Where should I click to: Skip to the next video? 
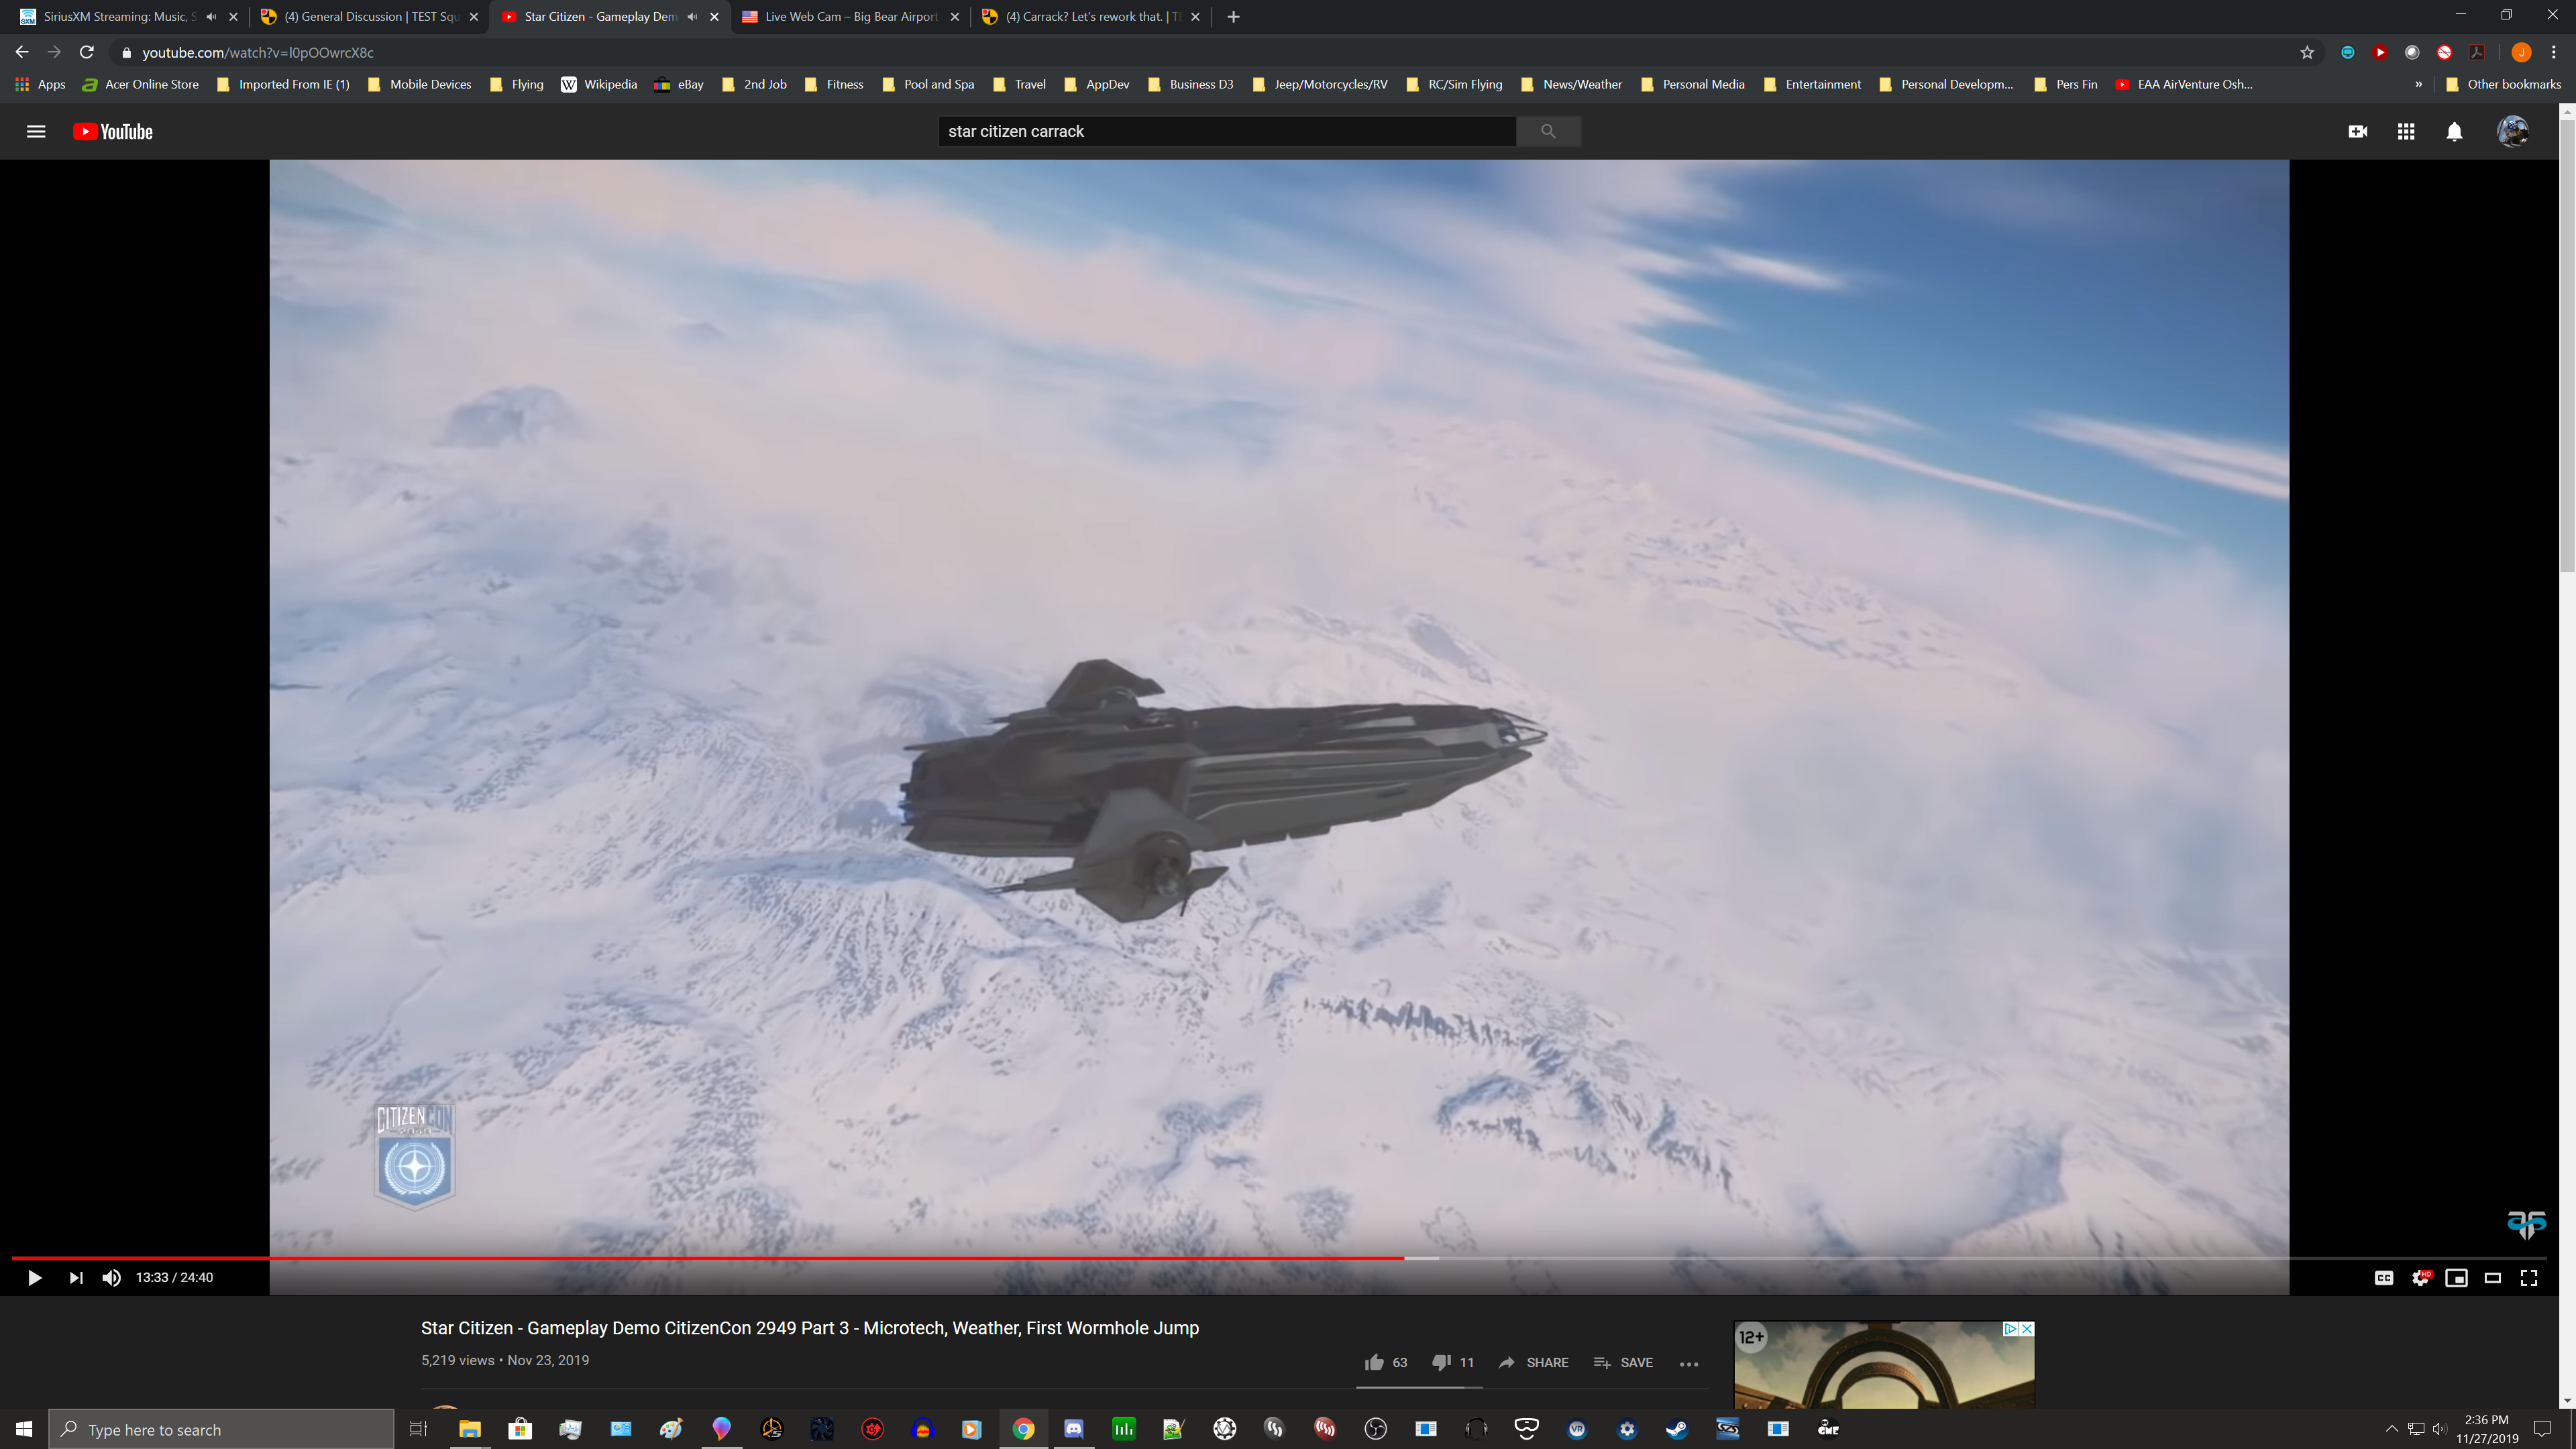point(76,1277)
